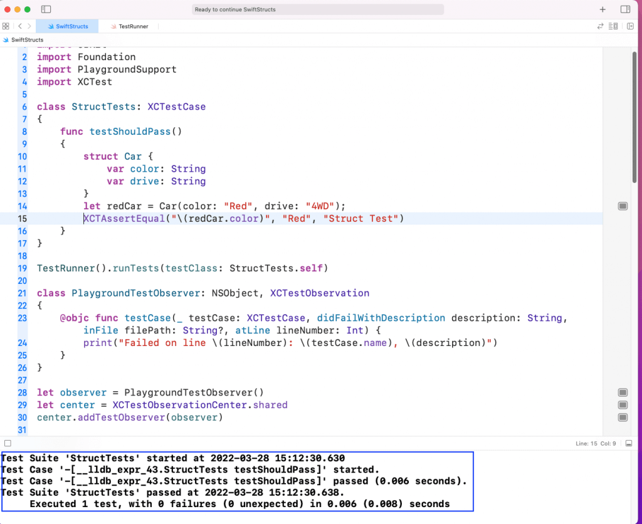Toggle result view for line 29 center

coord(623,406)
